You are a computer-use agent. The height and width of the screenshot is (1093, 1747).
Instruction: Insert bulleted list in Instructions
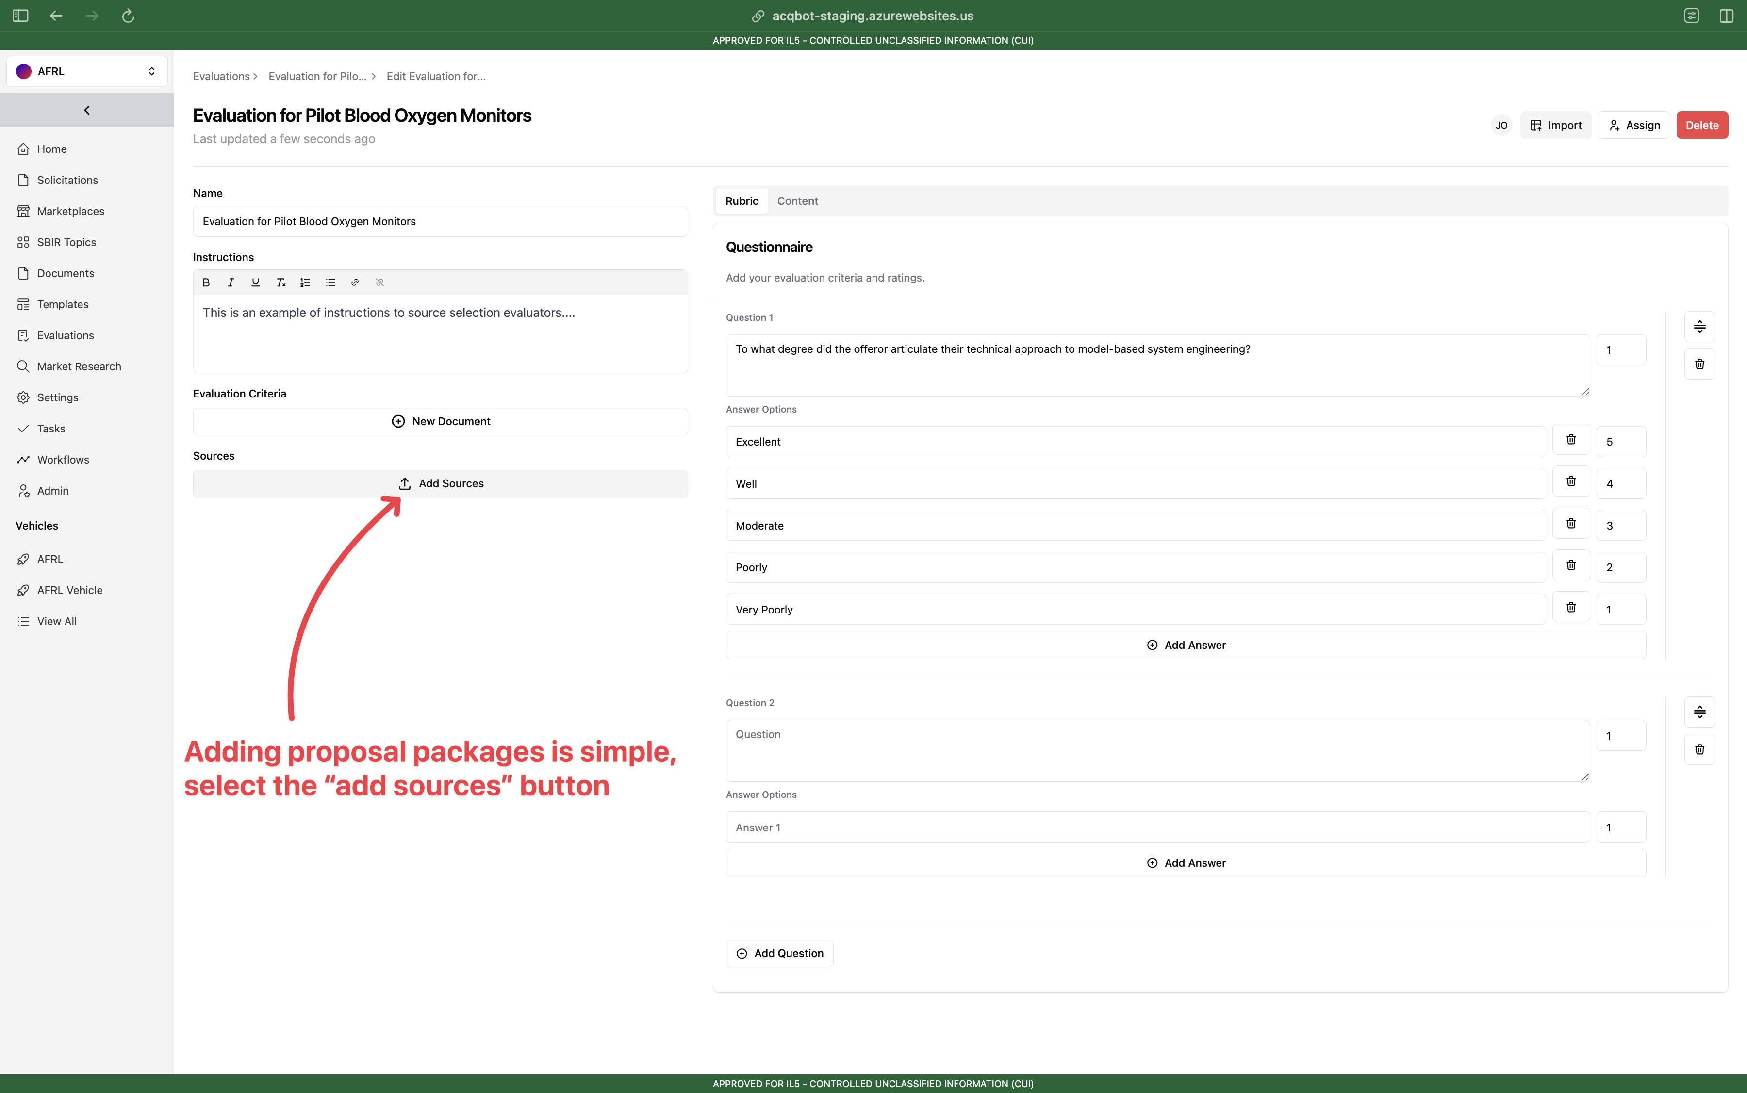(330, 282)
